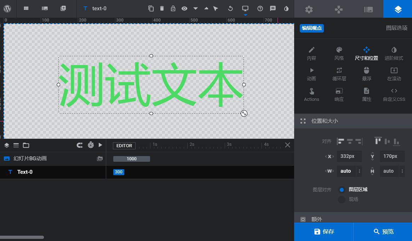Duplicate layer with the copy icon

pyautogui.click(x=151, y=8)
